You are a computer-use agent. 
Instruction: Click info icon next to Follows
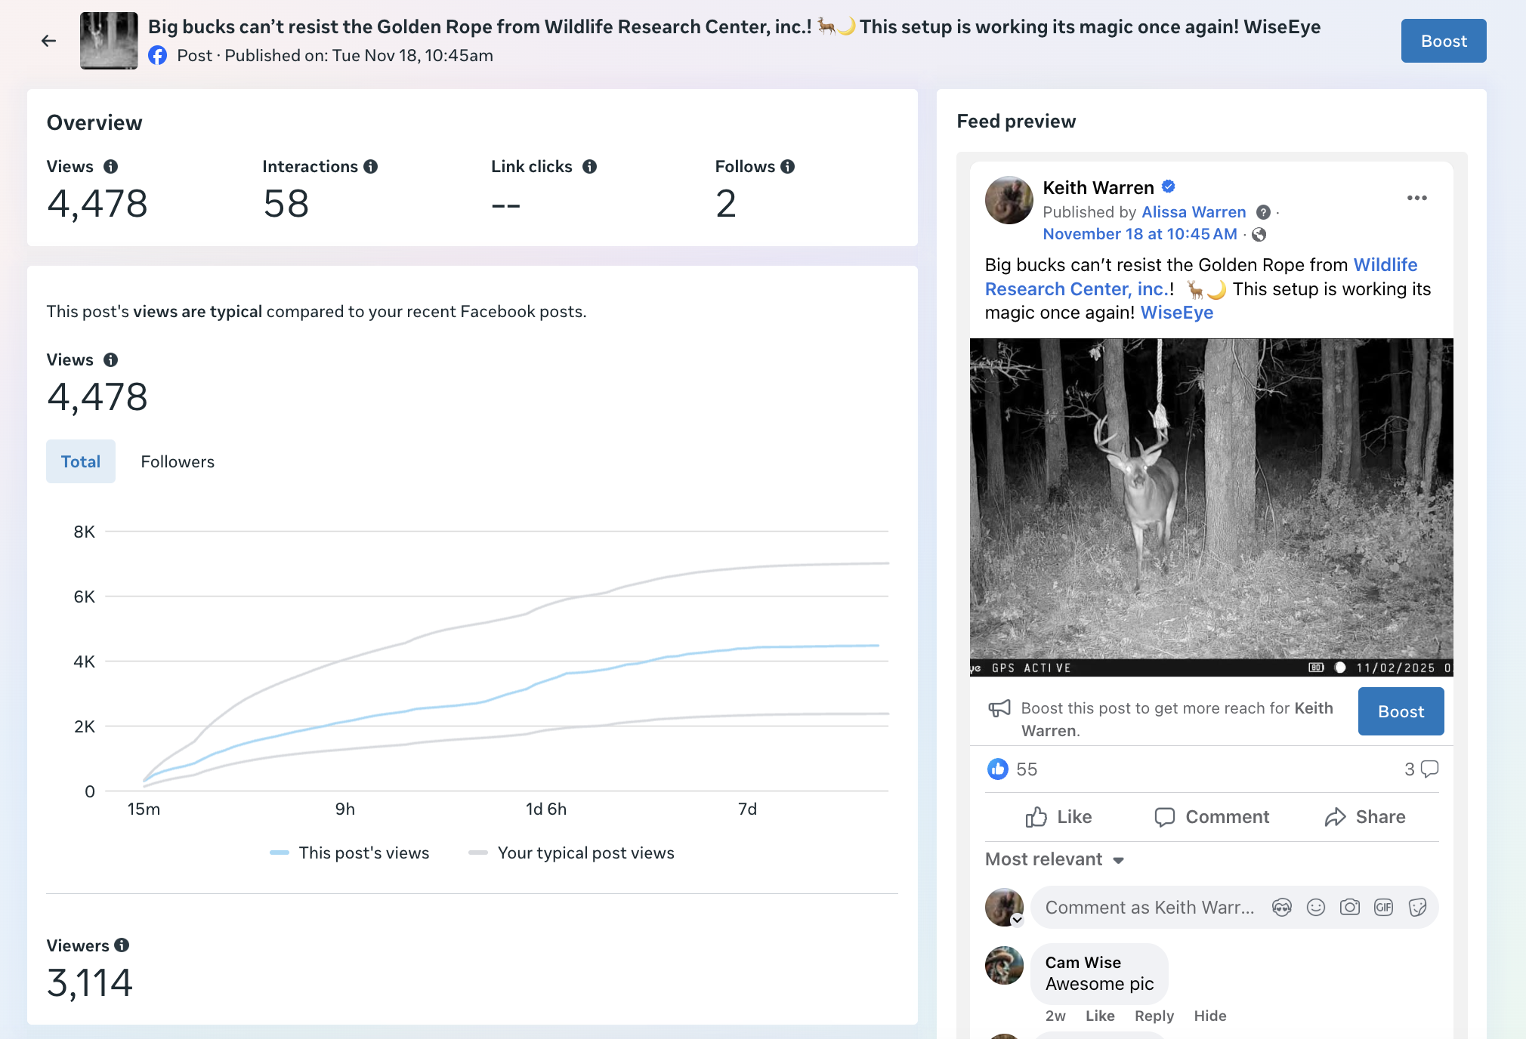tap(787, 167)
